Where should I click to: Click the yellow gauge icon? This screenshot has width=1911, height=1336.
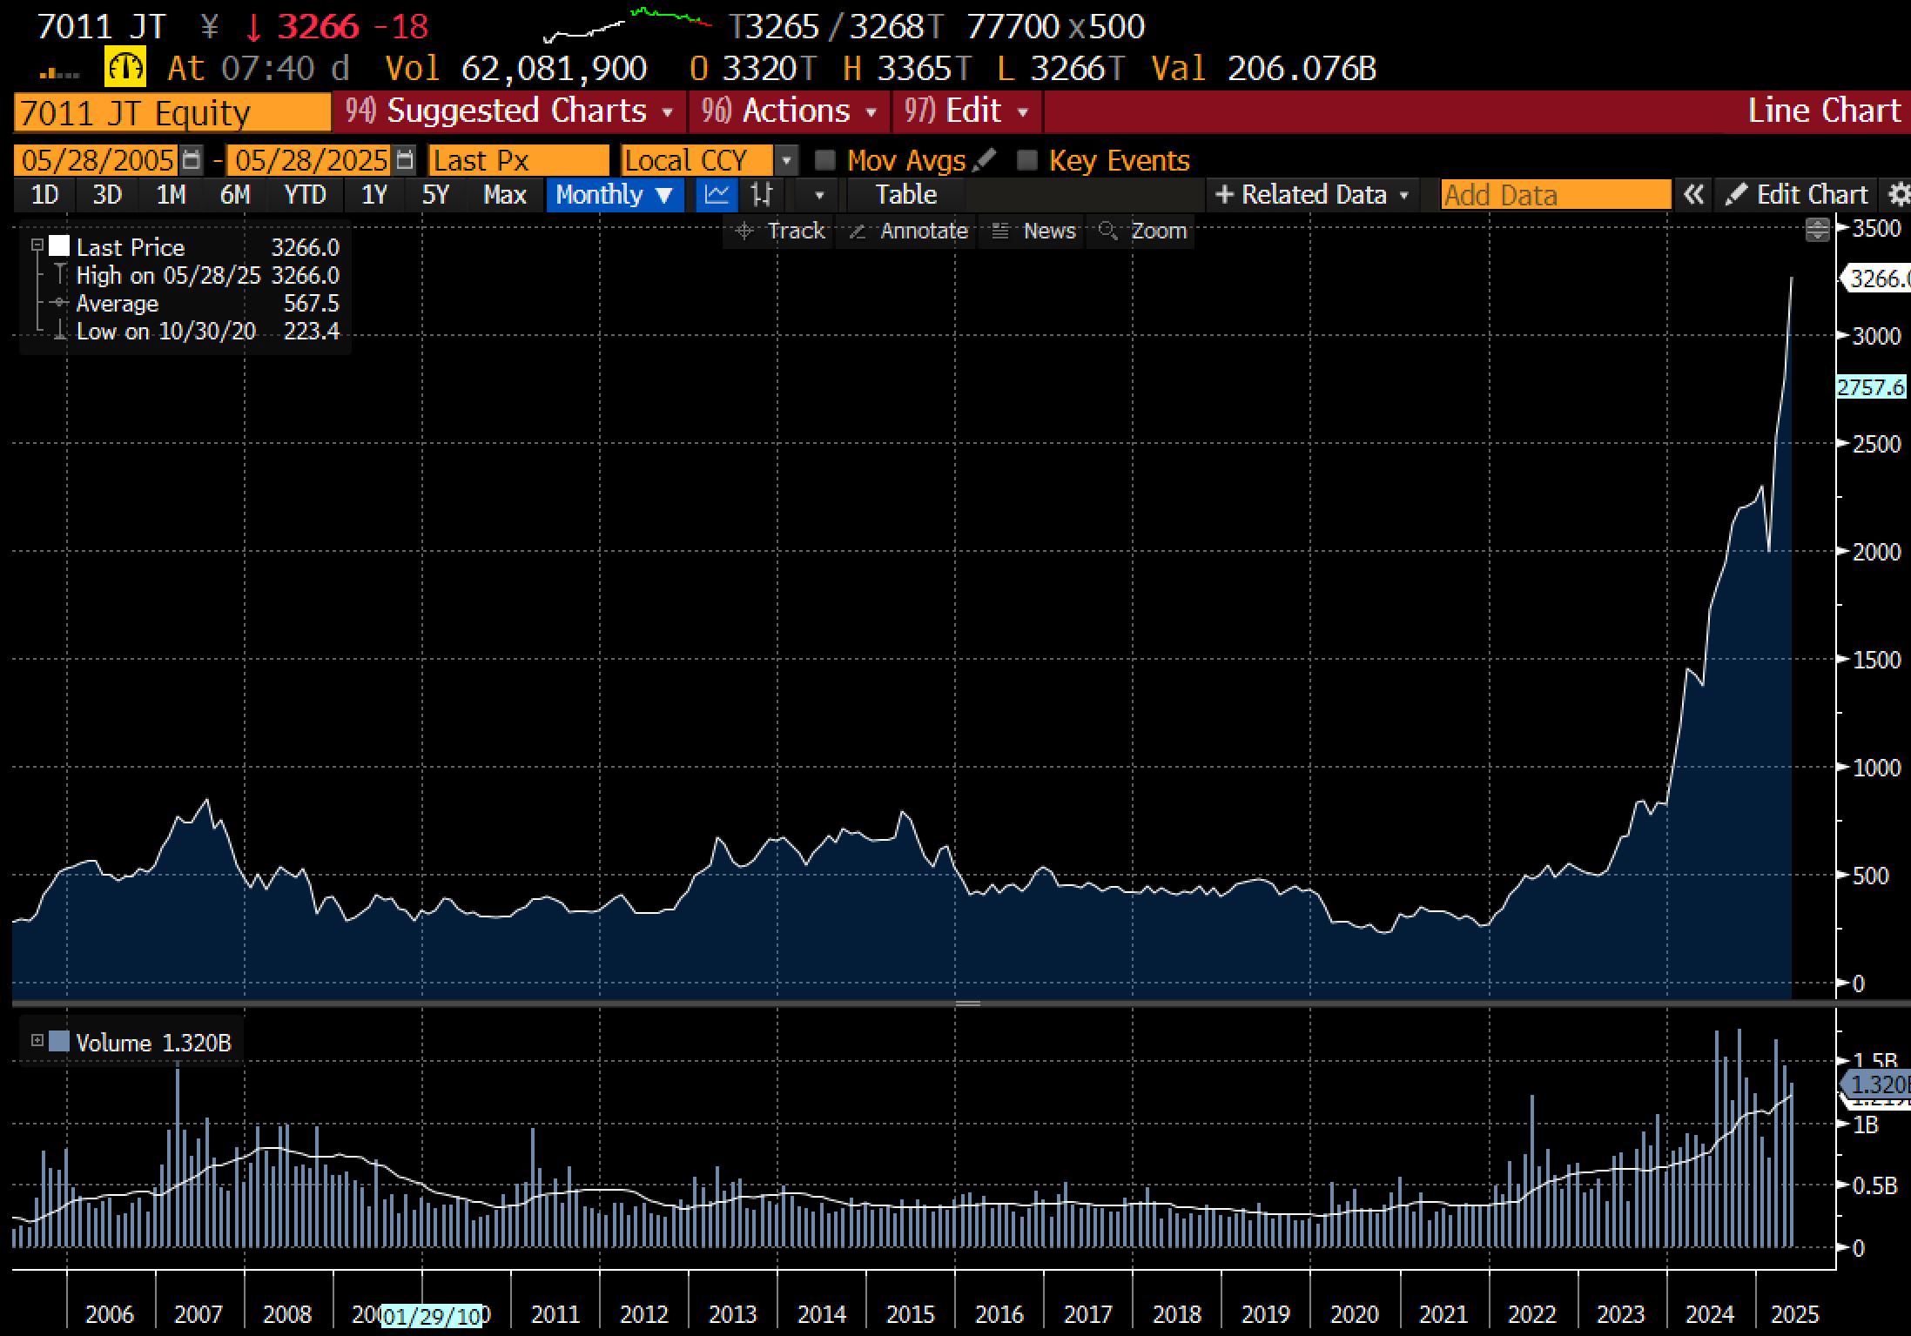pyautogui.click(x=124, y=67)
